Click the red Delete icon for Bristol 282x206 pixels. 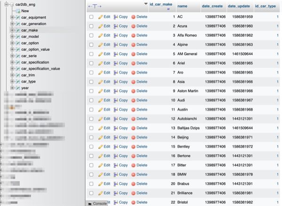[x=133, y=202]
